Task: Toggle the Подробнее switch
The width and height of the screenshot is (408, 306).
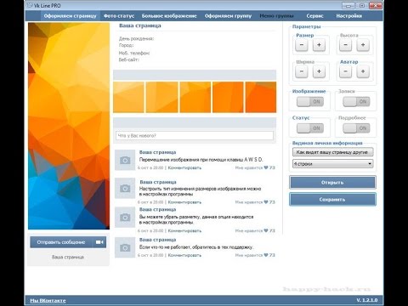Action: [356, 128]
